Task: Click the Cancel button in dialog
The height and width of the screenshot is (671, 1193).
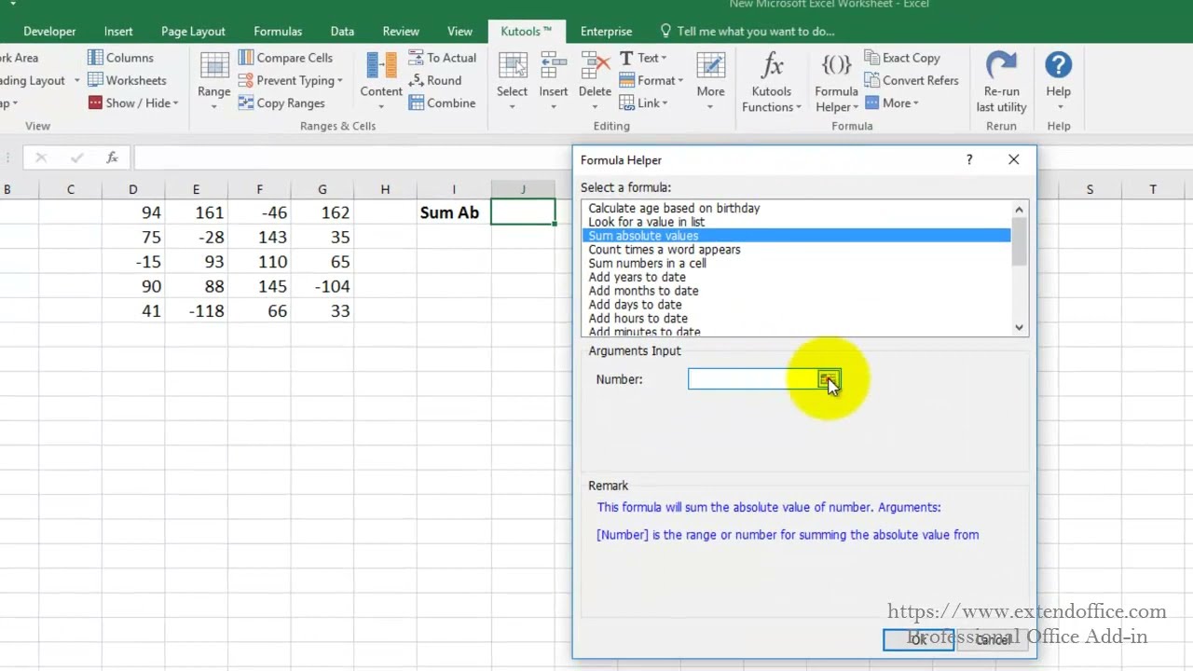Action: coord(994,639)
